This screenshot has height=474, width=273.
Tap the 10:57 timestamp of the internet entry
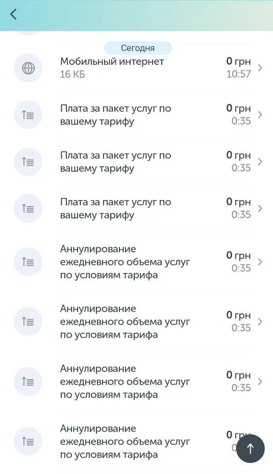pos(238,74)
